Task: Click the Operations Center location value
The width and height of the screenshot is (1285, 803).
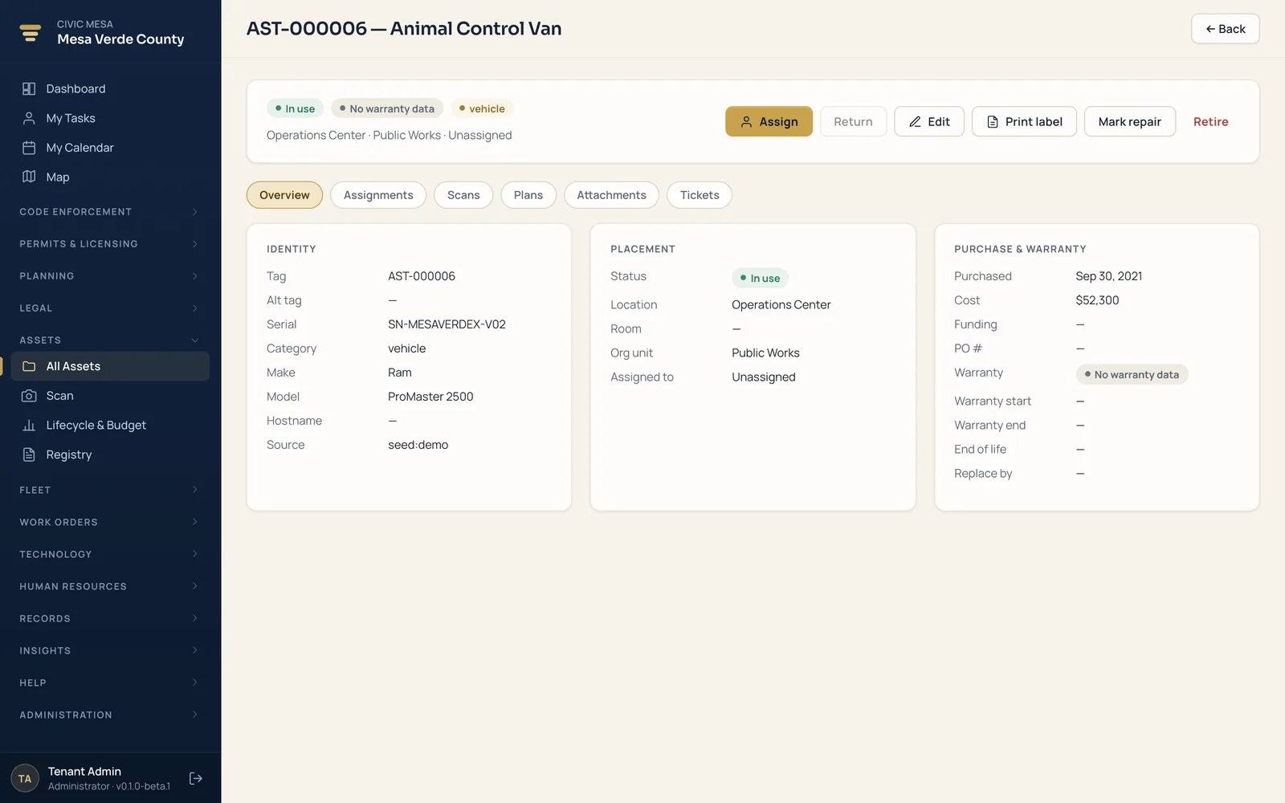Action: click(781, 305)
